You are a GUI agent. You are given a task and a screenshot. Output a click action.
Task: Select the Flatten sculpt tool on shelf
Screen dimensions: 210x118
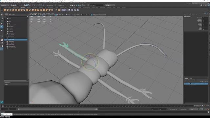pyautogui.click(x=19, y=10)
